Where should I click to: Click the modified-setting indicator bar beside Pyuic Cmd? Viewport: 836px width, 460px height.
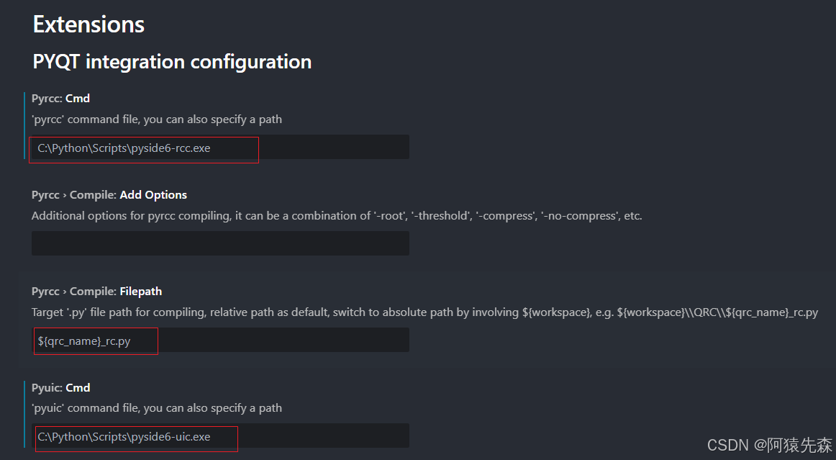click(x=26, y=414)
